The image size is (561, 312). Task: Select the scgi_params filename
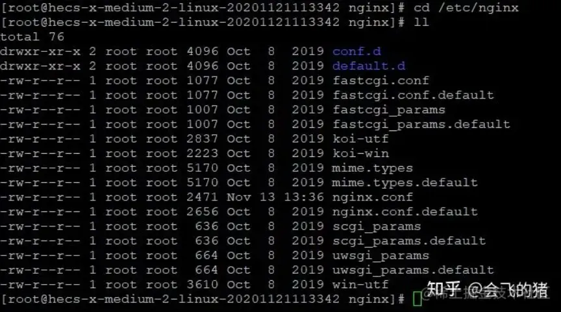coord(377,227)
